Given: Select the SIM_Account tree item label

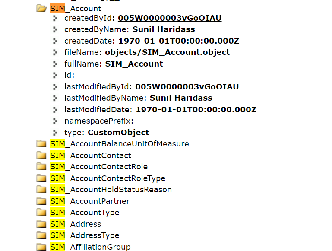Looking at the screenshot, I should click(76, 8).
